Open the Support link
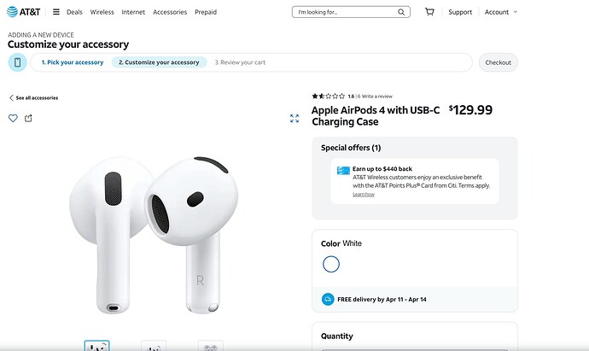This screenshot has height=351, width=589. pos(460,12)
